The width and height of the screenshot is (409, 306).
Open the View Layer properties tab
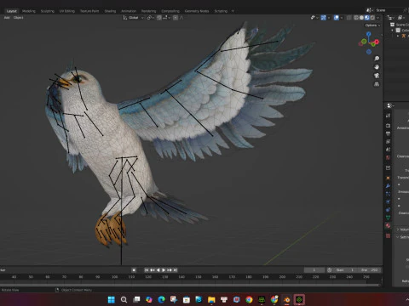coord(388,141)
